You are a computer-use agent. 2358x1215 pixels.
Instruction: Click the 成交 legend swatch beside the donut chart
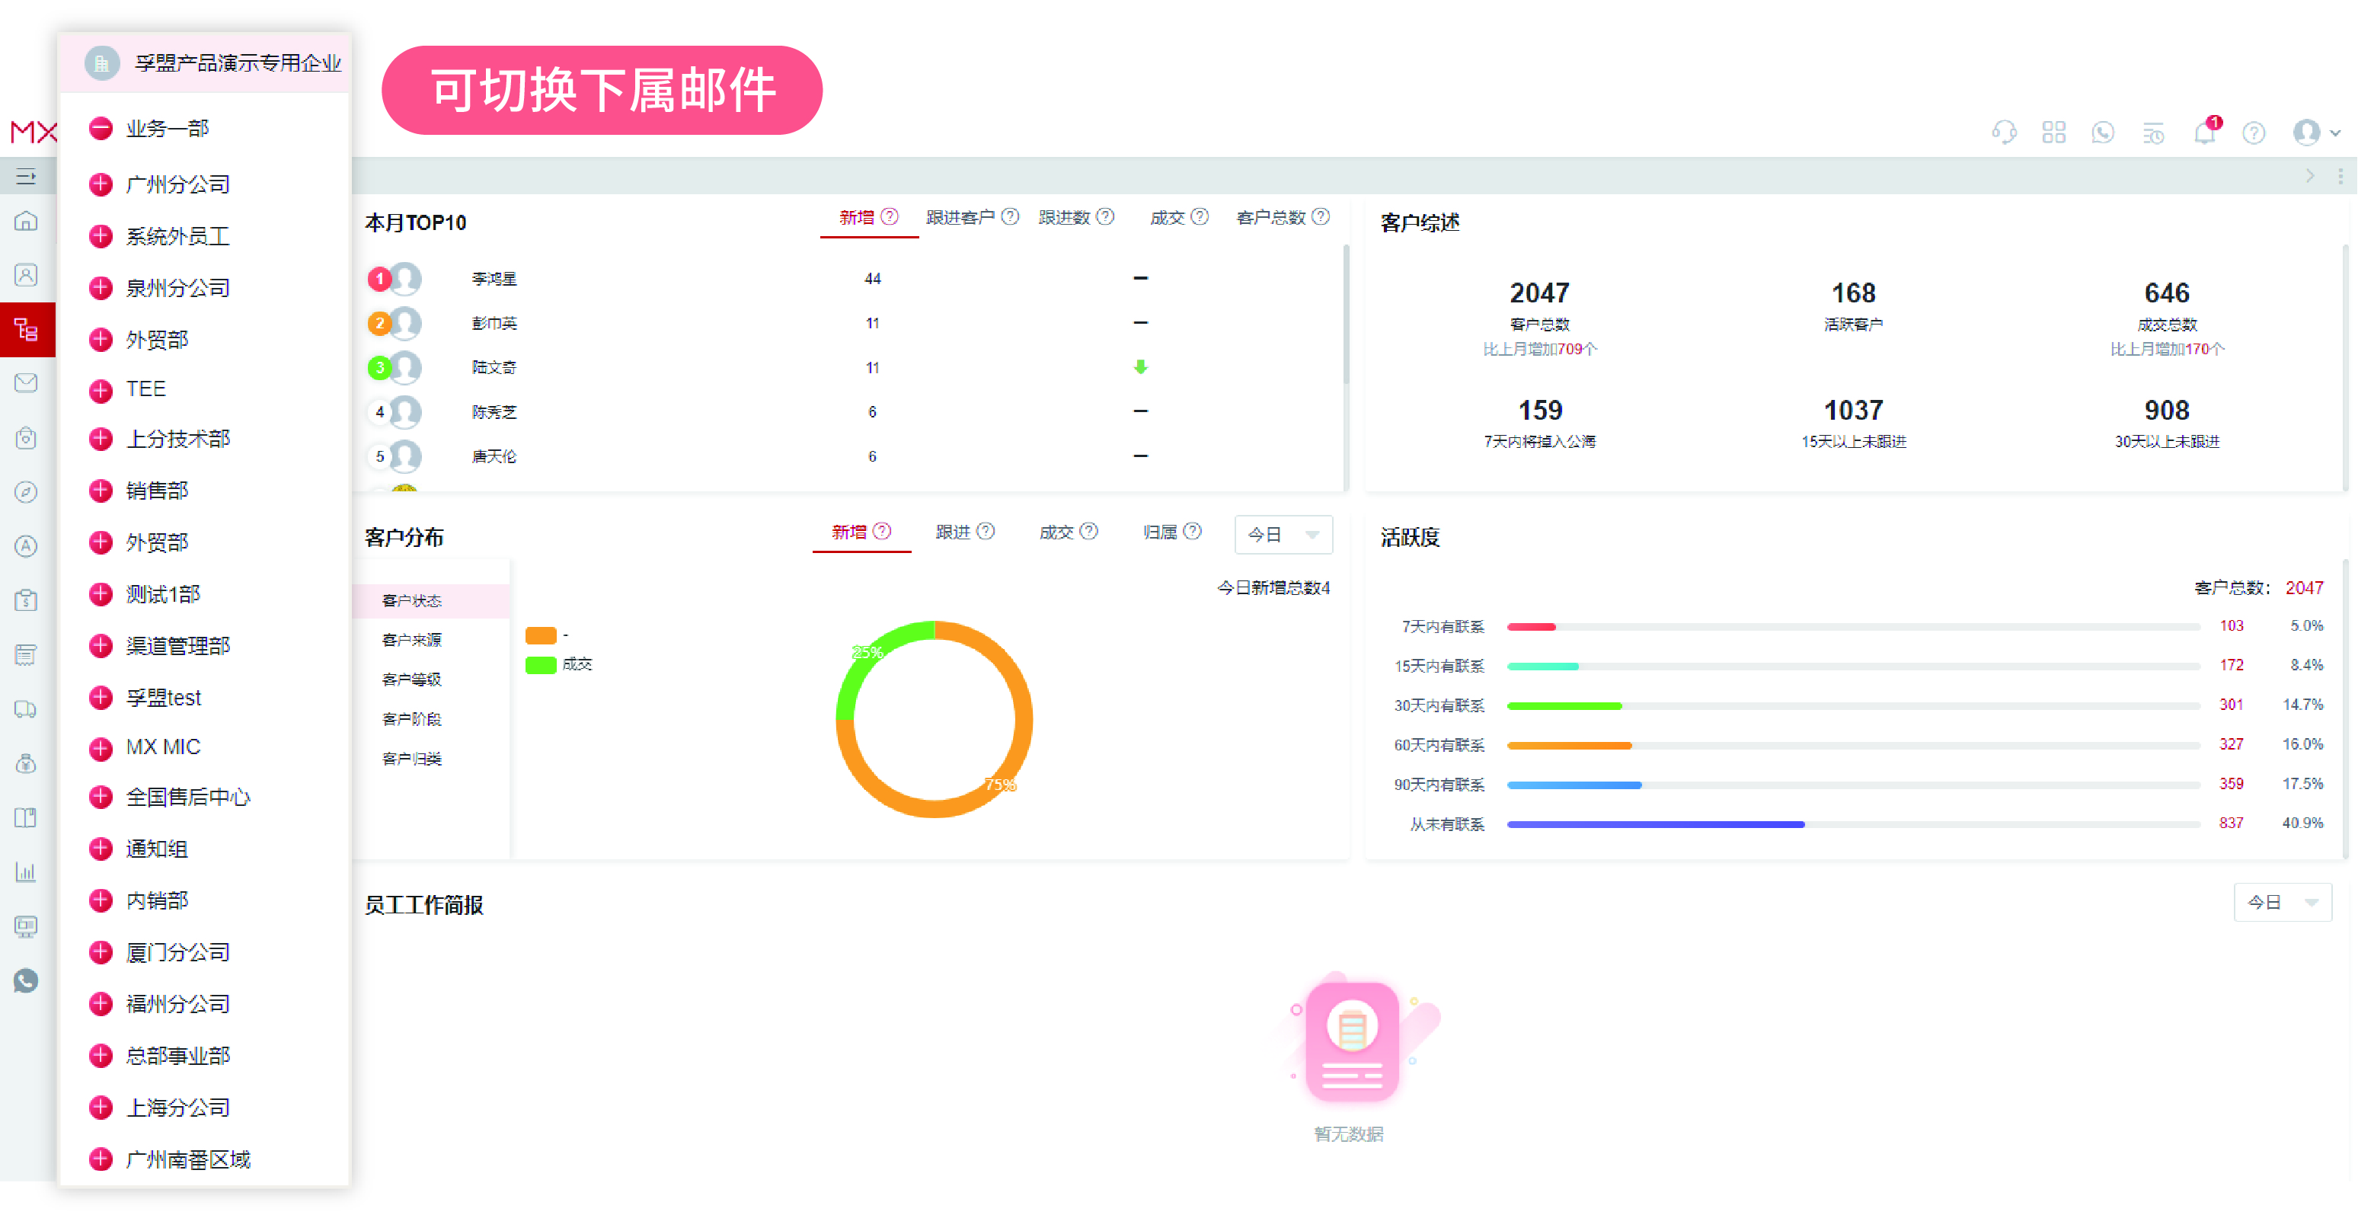542,665
